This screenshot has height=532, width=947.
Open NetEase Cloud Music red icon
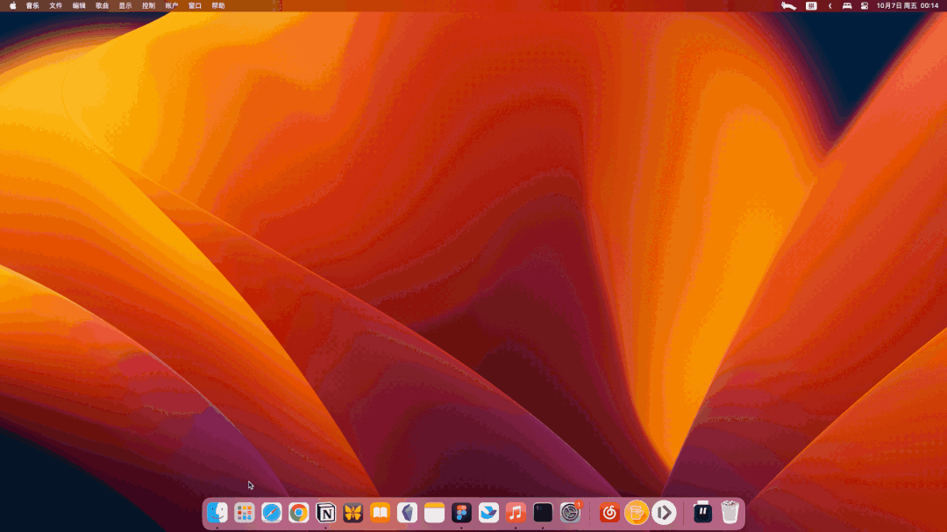point(609,513)
